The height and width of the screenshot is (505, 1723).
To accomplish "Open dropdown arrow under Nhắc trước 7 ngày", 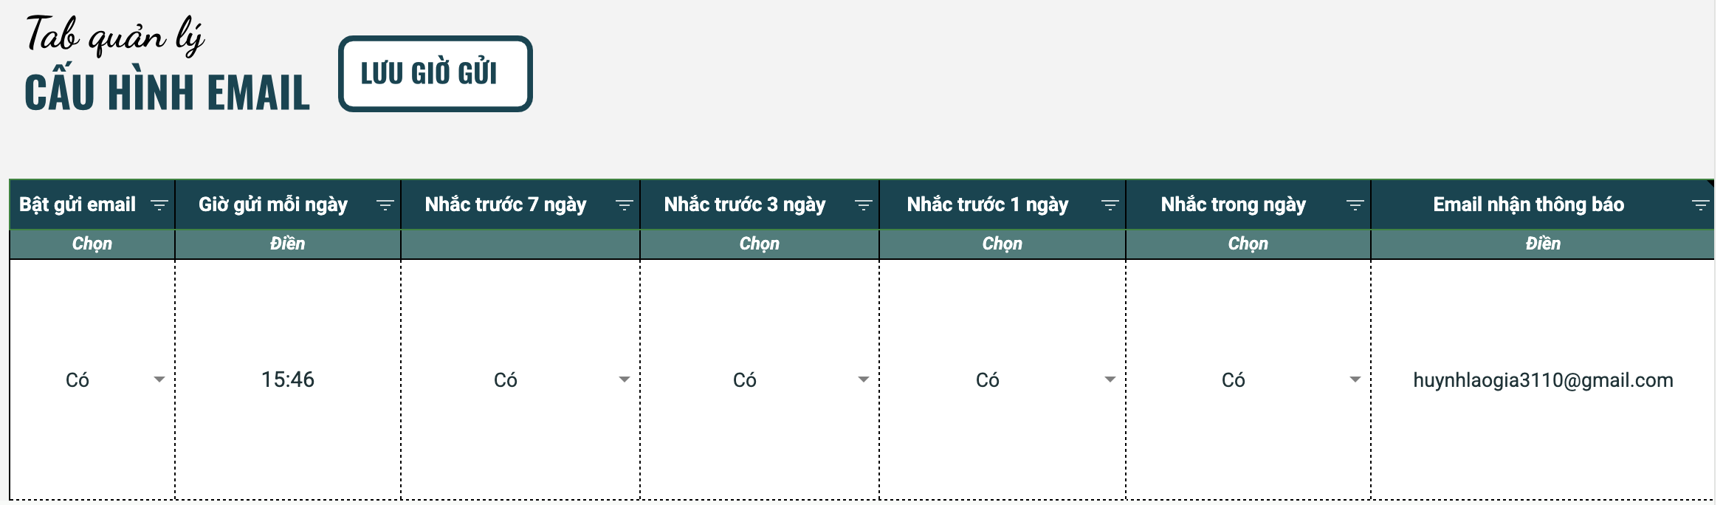I will (x=624, y=379).
